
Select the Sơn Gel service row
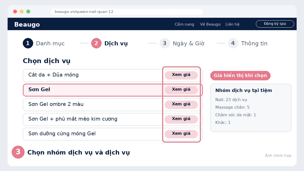point(113,90)
